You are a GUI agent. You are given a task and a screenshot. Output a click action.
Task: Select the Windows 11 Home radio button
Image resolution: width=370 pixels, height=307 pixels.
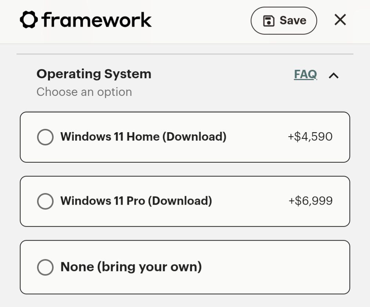pyautogui.click(x=45, y=137)
